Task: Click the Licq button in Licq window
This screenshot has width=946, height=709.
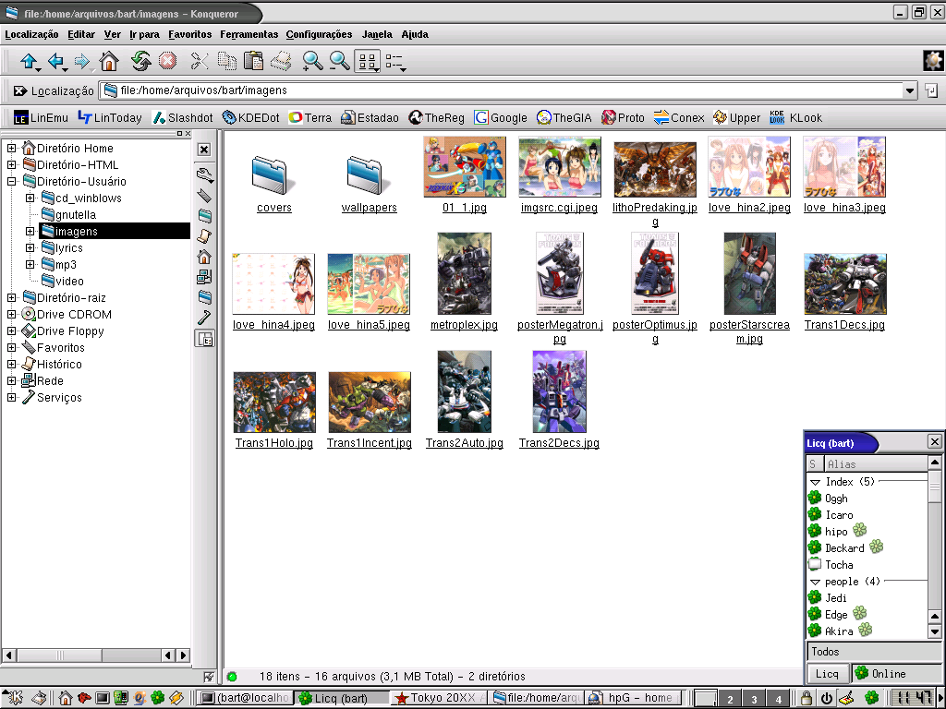Action: pos(827,674)
